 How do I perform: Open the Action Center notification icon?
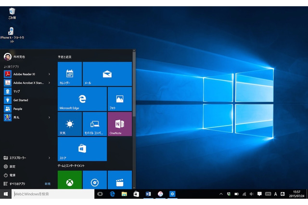point(259,194)
